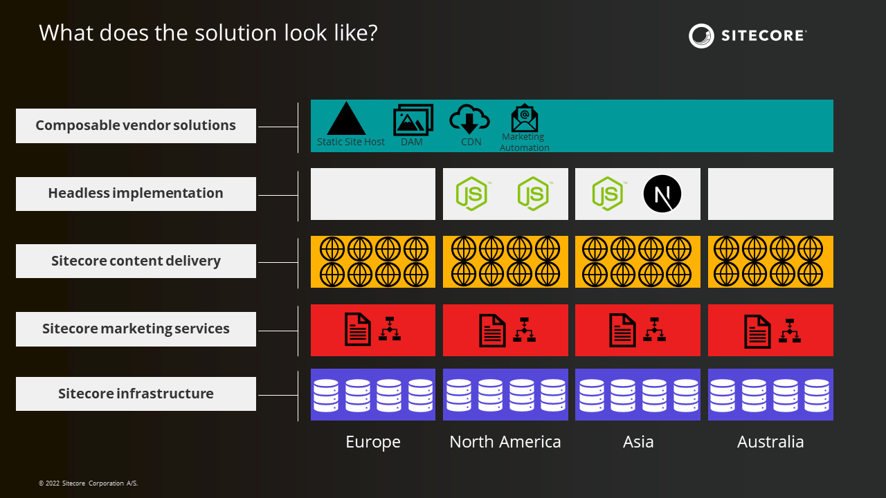
Task: Click the Australia region label
Action: (770, 442)
